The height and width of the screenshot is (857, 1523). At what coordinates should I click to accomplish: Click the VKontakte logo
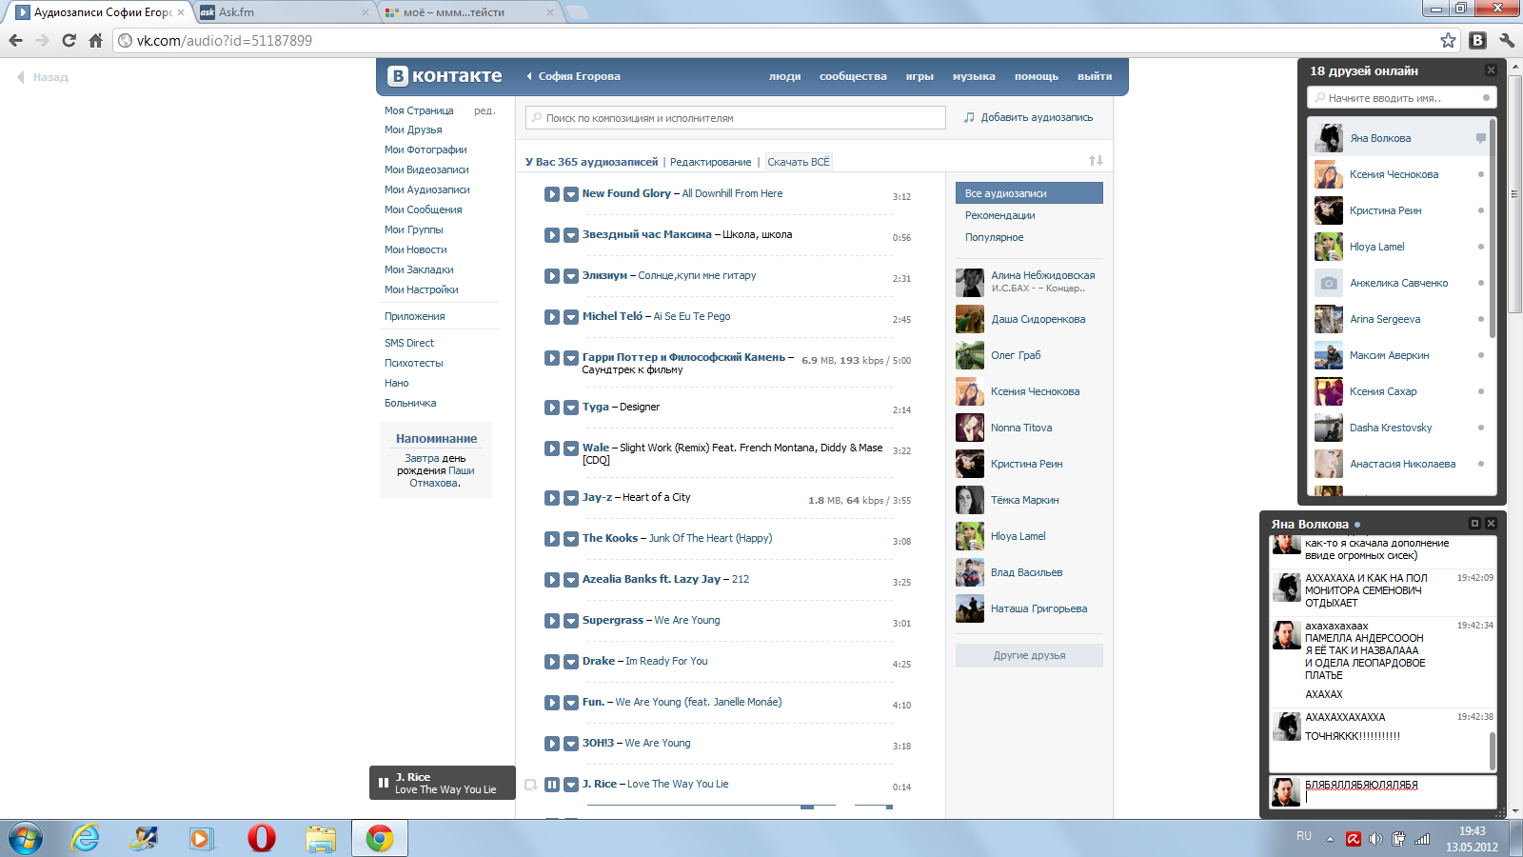(x=445, y=76)
